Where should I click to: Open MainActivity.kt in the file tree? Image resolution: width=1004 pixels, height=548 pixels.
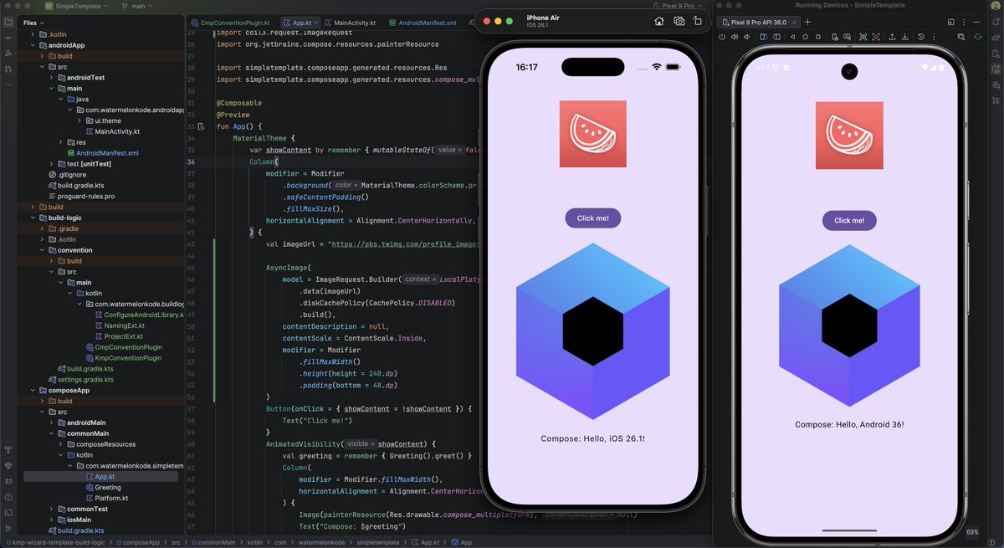[x=111, y=131]
